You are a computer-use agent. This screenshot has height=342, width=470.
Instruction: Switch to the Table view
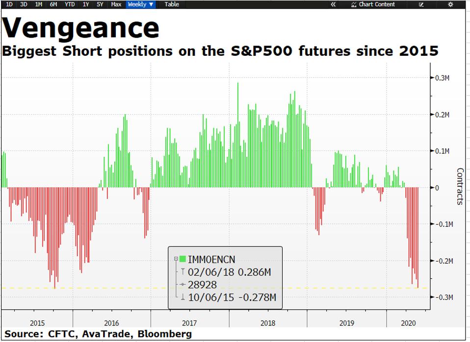click(x=172, y=4)
